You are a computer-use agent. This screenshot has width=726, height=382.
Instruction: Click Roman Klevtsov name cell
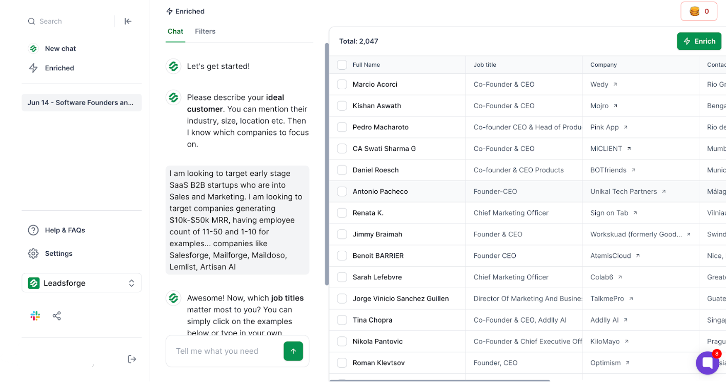379,363
